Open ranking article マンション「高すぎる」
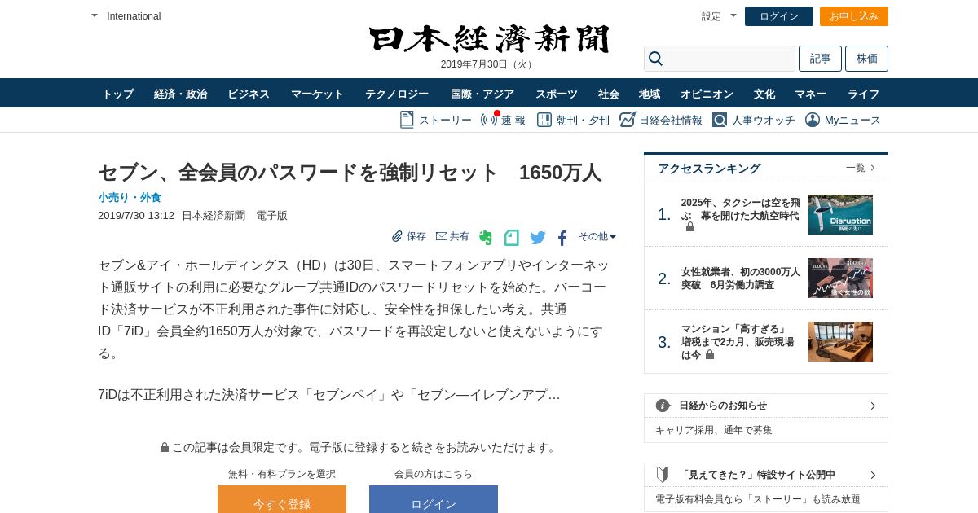 (x=738, y=342)
